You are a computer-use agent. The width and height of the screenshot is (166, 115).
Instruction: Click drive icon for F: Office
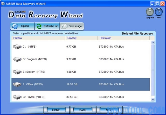coord(17,84)
